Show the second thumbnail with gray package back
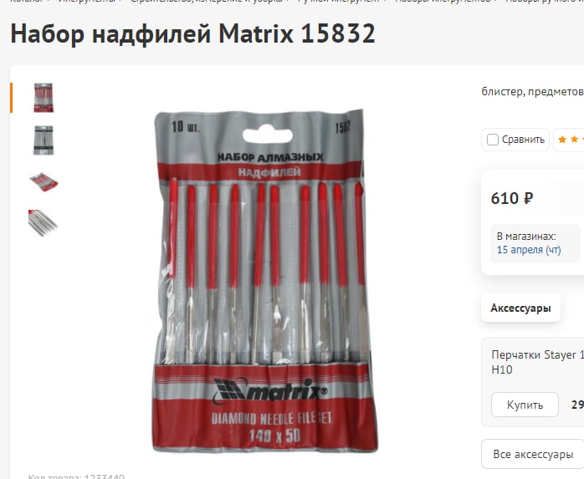The width and height of the screenshot is (584, 479). coord(44,140)
